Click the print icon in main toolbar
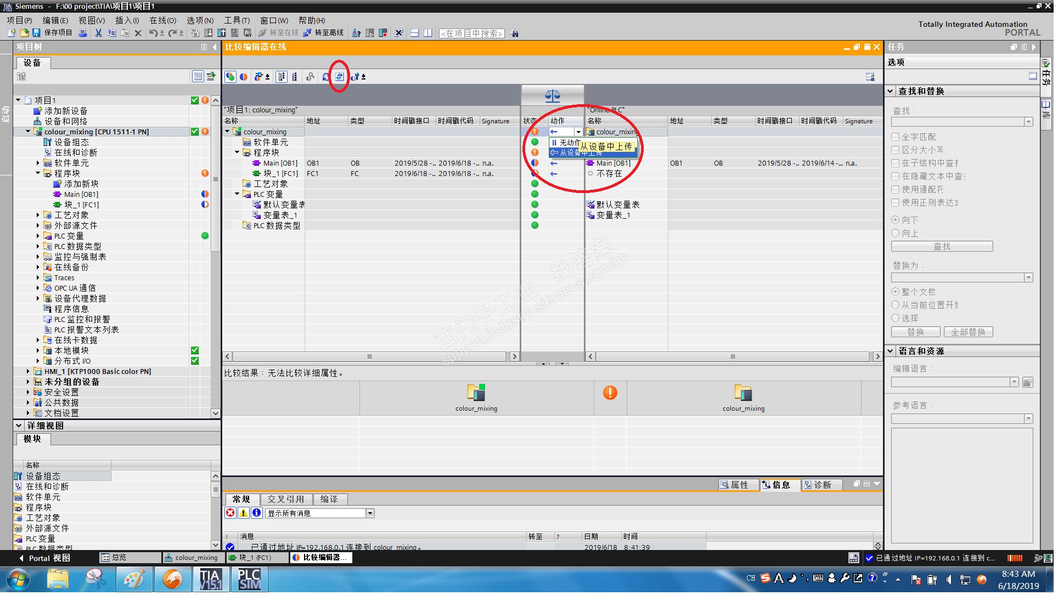The height and width of the screenshot is (601, 1058). (x=83, y=33)
